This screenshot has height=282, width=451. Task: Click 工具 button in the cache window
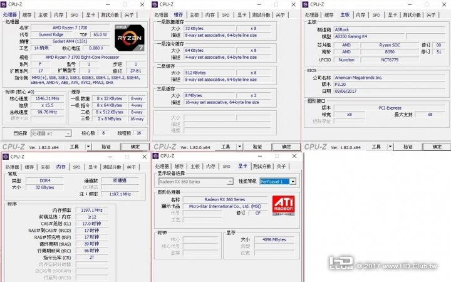[x=225, y=147]
